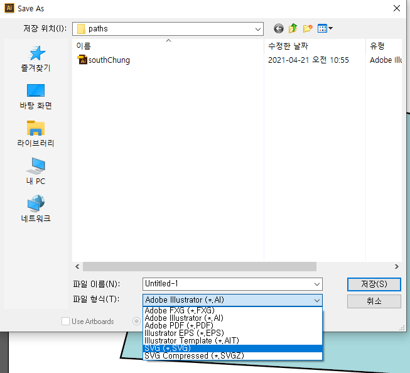Click the date 2021-04-21 오전 10:55

click(308, 60)
